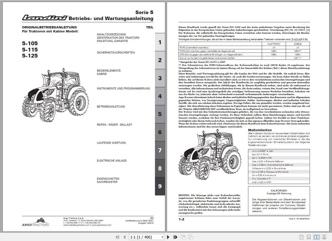This screenshot has height=241, width=332.
Task: Click KABINE table column header
Action: tap(298, 44)
